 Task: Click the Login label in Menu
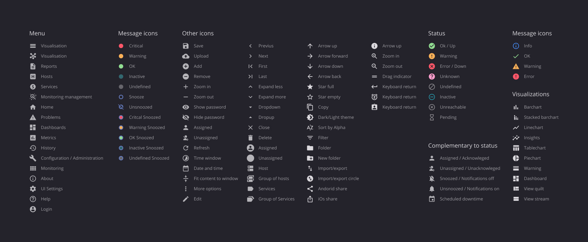coord(46,209)
